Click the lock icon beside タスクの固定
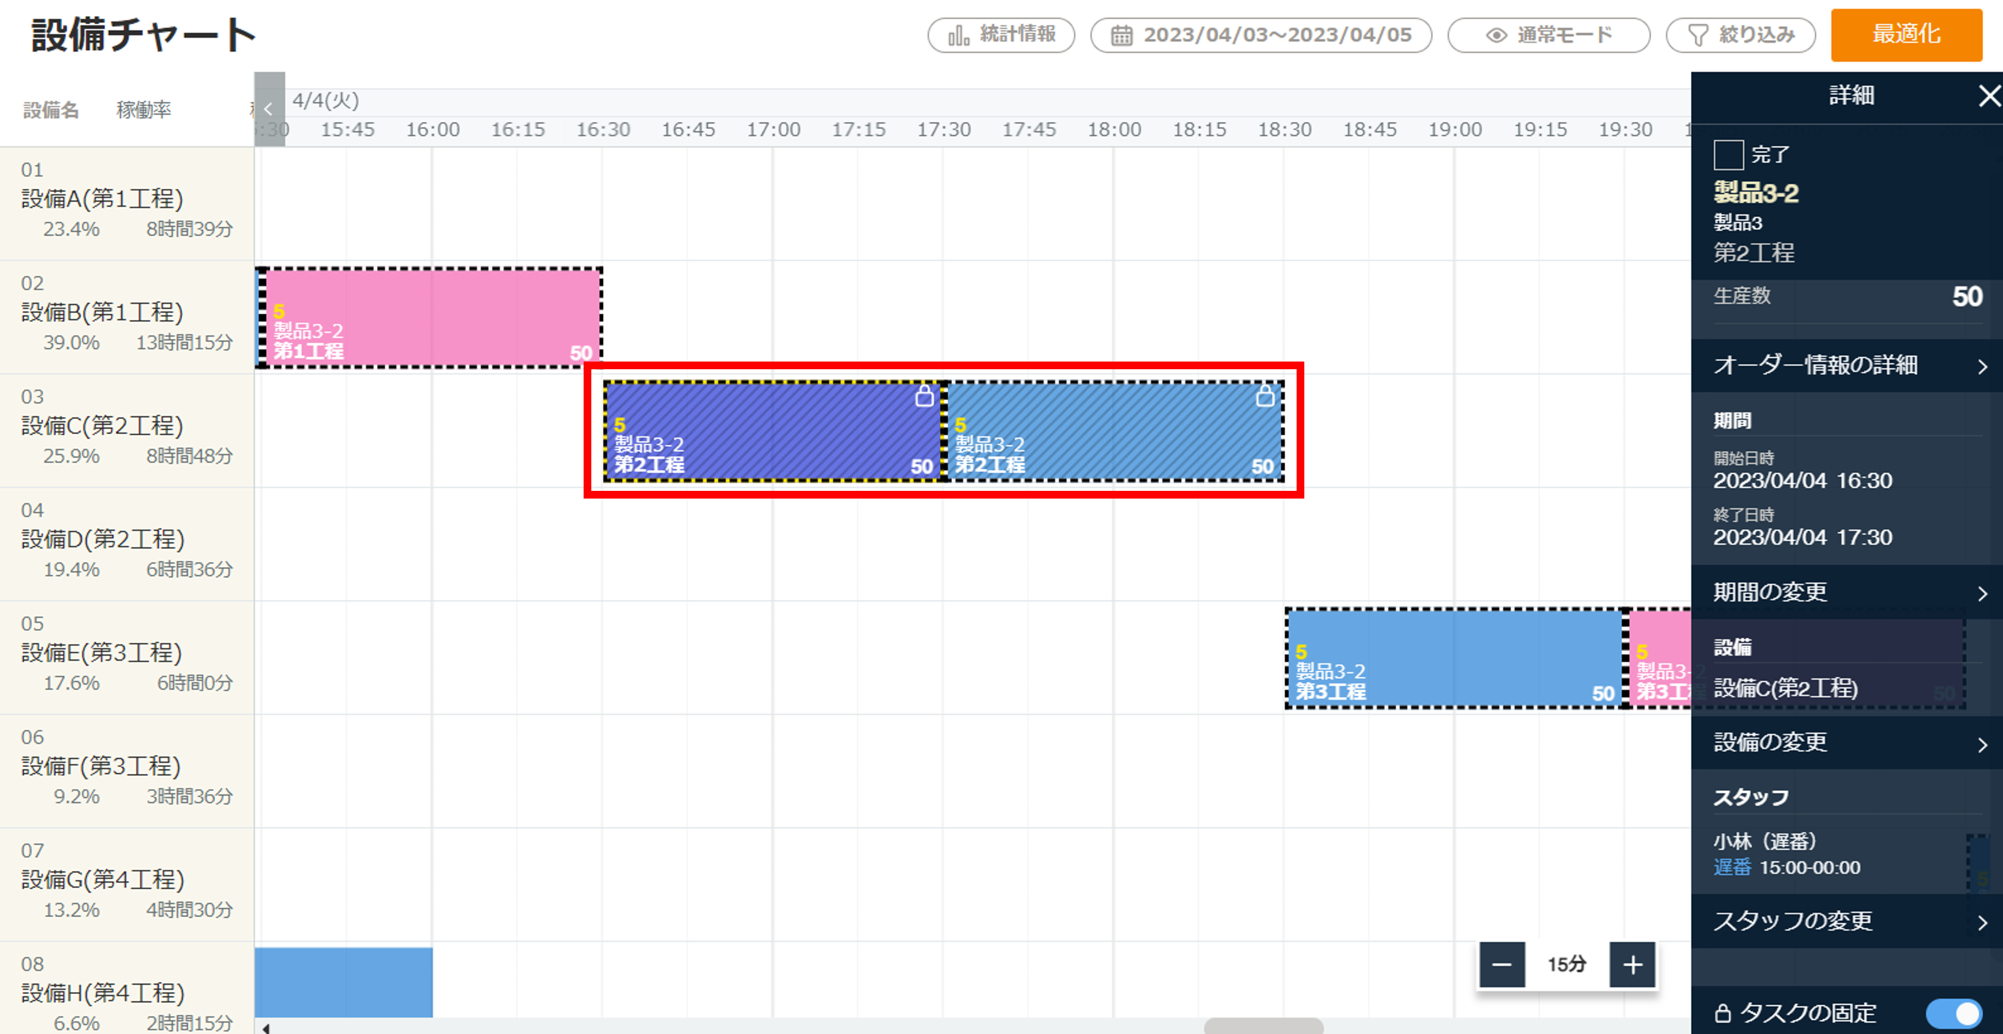 pyautogui.click(x=1723, y=1013)
